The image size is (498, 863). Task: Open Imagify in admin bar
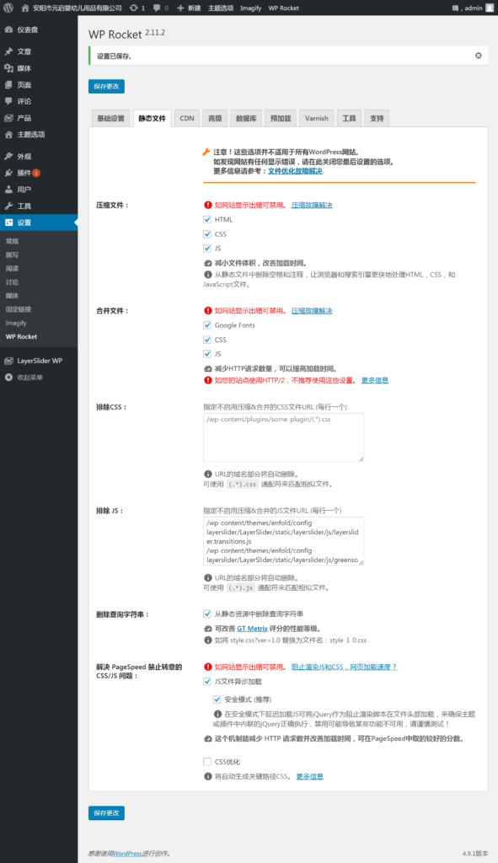pyautogui.click(x=251, y=8)
